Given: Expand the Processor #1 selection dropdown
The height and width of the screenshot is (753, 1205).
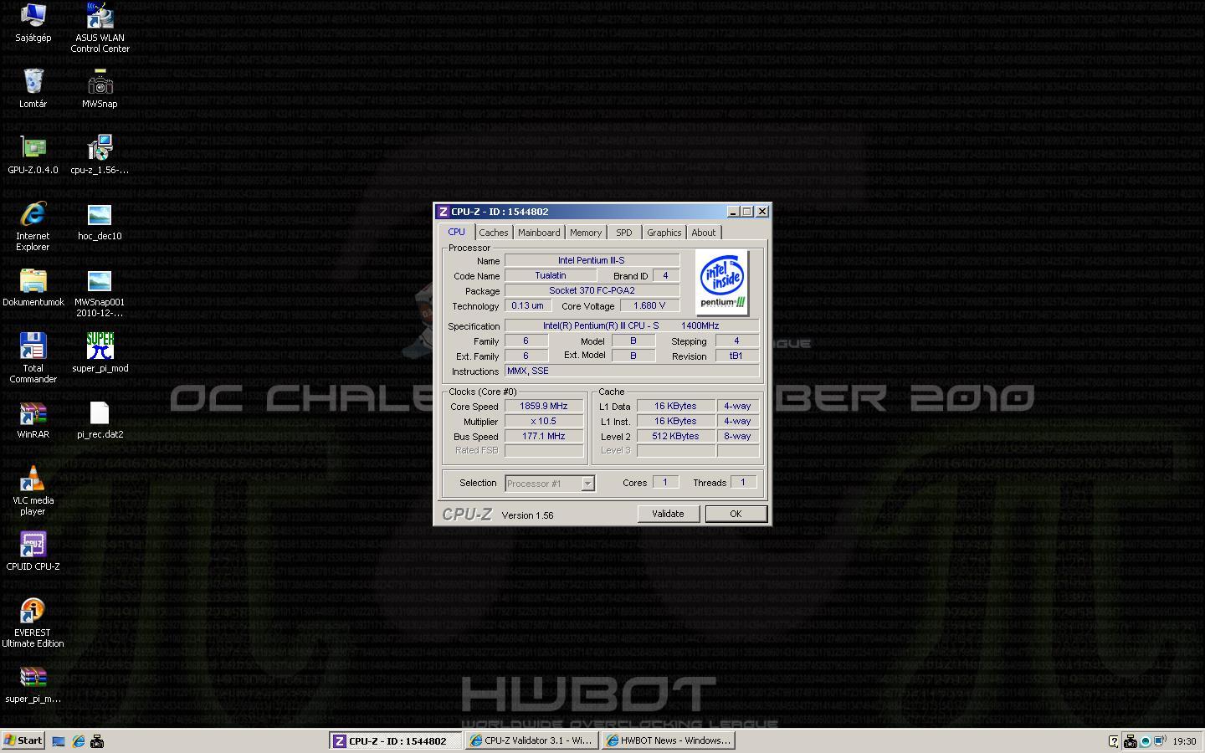Looking at the screenshot, I should 587,484.
